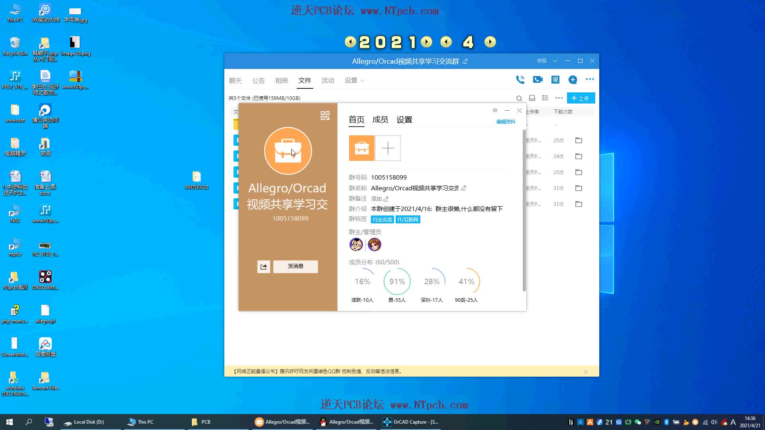Start a group video call

(537, 80)
